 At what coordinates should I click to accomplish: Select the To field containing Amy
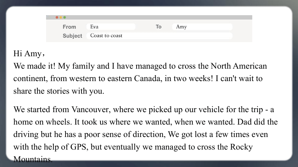202,27
